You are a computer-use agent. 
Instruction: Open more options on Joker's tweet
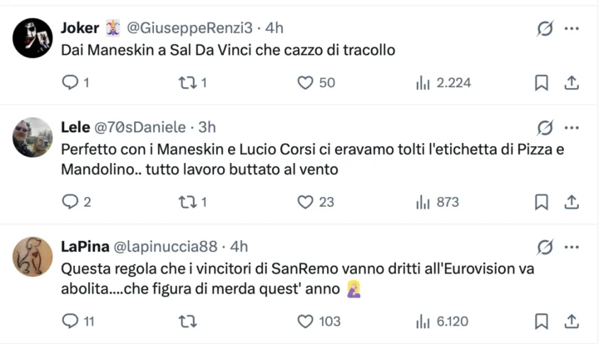coord(572,29)
